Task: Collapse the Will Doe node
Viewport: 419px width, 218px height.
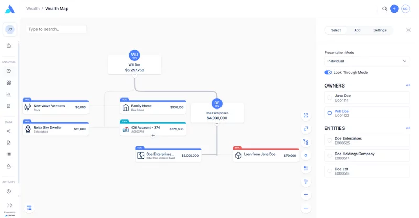Action: pyautogui.click(x=135, y=75)
